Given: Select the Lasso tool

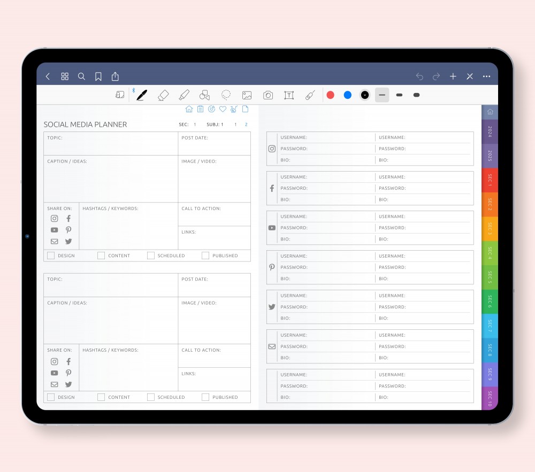Looking at the screenshot, I should [226, 95].
